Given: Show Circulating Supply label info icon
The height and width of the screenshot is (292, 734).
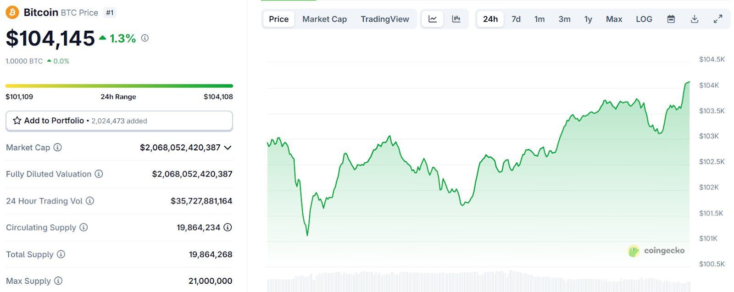Looking at the screenshot, I should (x=83, y=227).
